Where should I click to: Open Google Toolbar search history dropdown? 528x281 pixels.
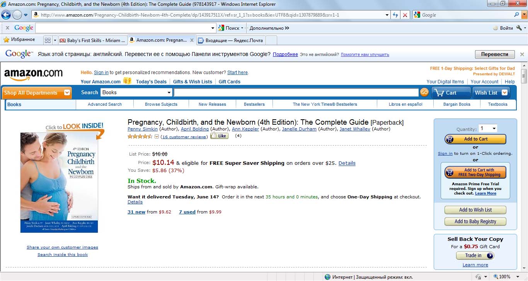pos(213,28)
